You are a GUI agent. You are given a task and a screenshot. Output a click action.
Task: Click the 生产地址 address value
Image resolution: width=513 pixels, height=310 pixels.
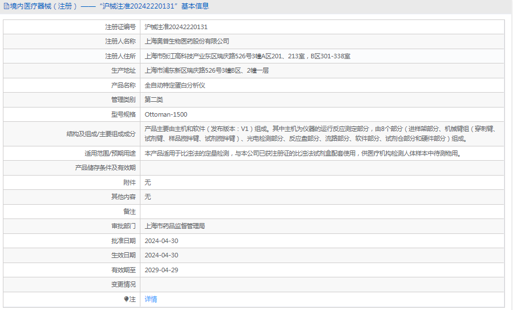(x=206, y=70)
